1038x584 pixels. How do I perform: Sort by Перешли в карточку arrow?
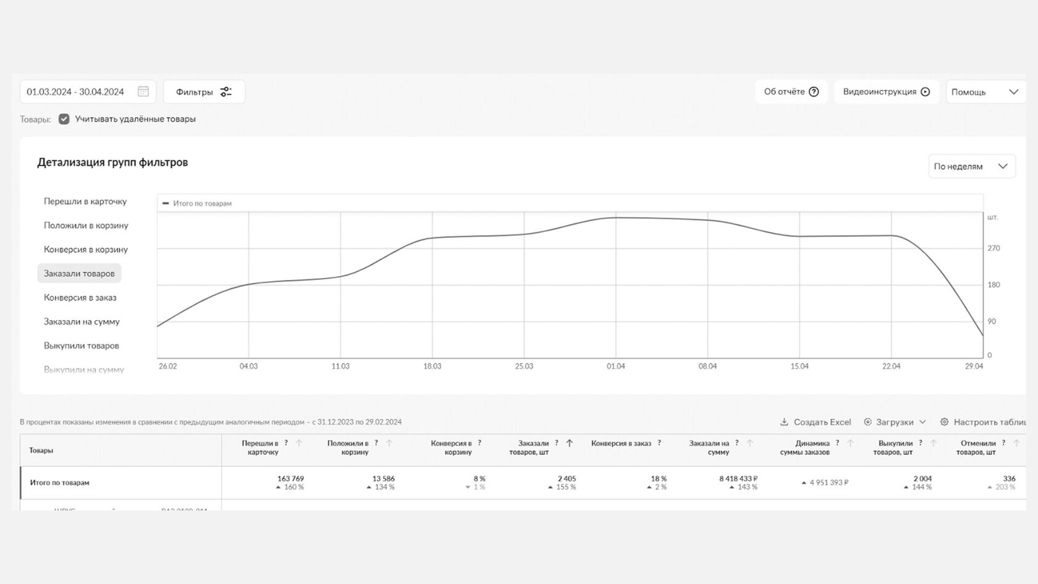(299, 443)
